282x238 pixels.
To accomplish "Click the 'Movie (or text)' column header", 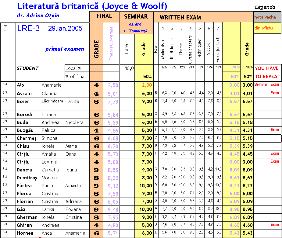I will [x=218, y=50].
